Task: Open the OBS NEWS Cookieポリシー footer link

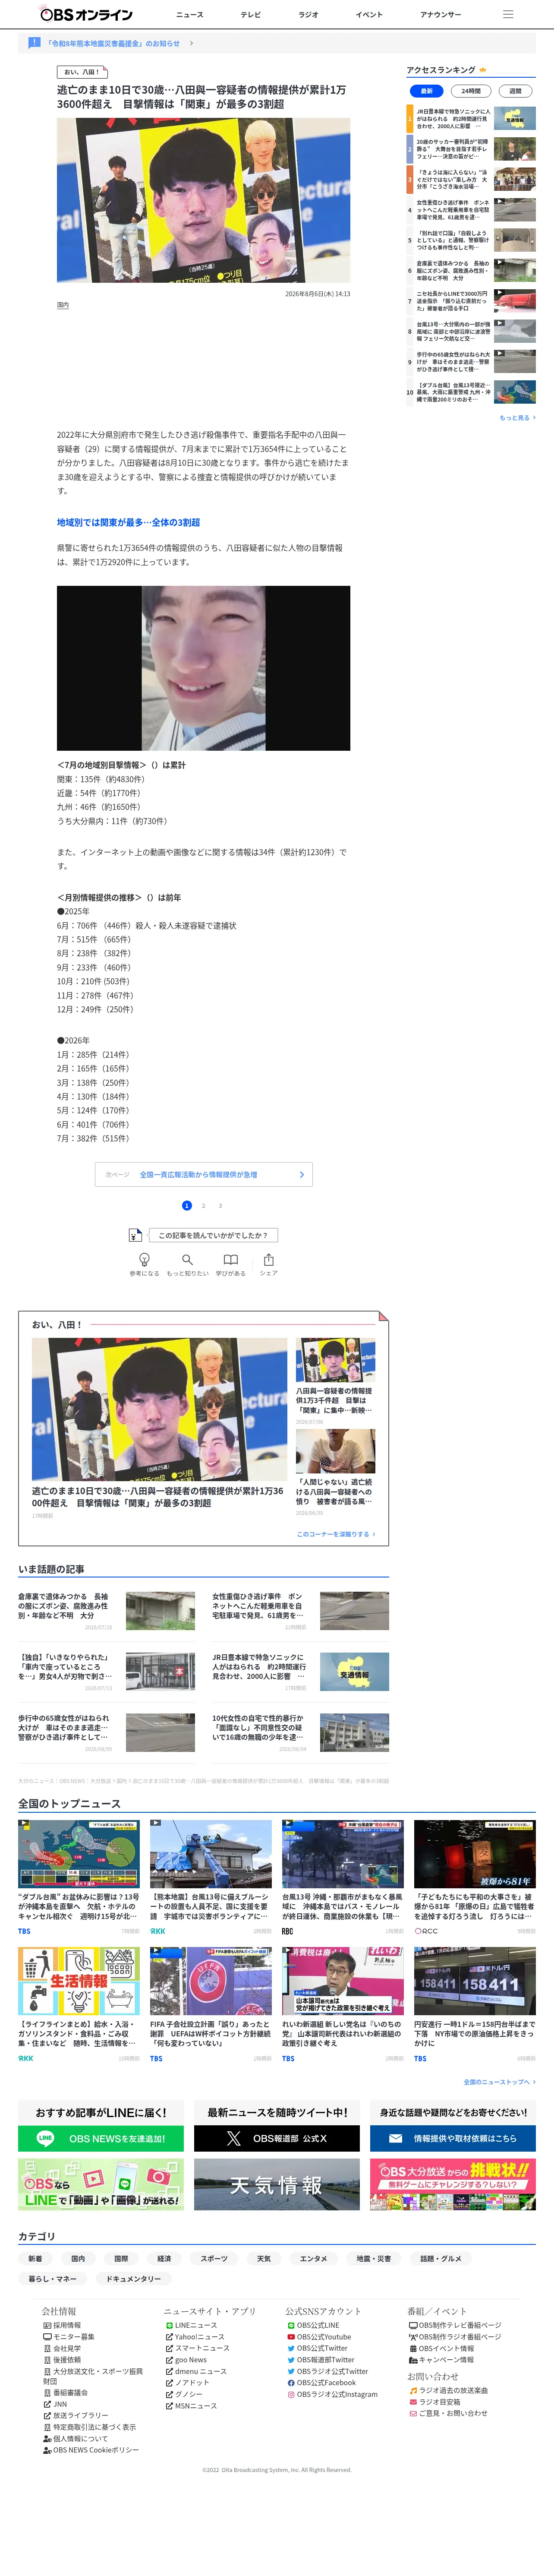Action: (96, 2450)
